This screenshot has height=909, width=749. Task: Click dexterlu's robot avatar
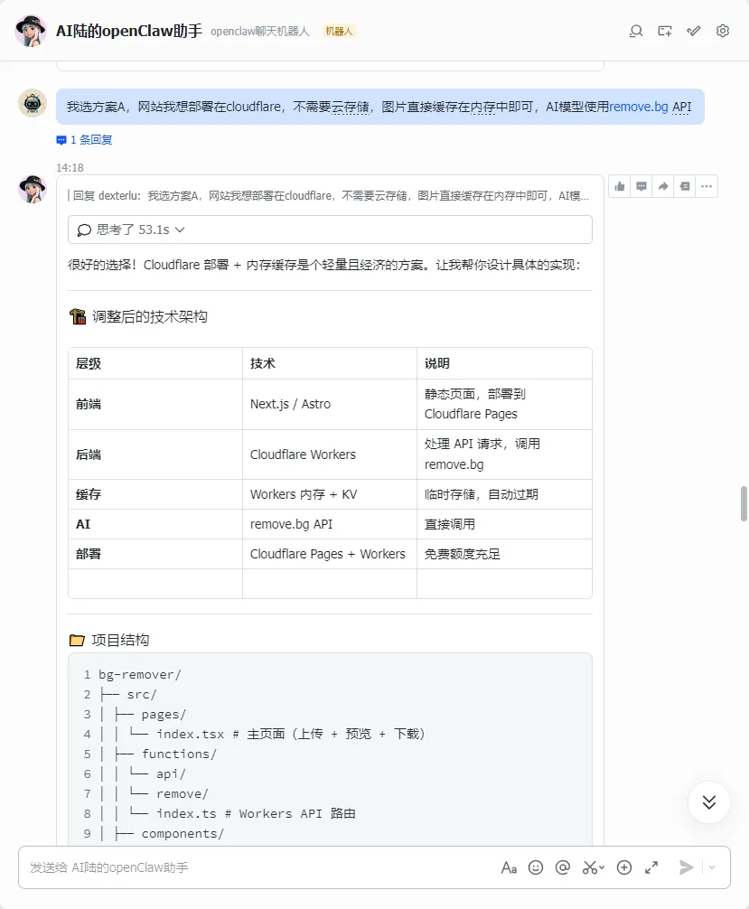(33, 104)
